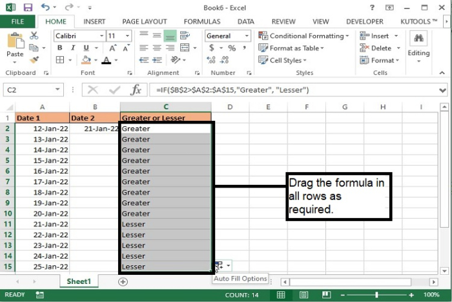Click in the formula bar text
Viewport: 452px width, 302px height.
point(232,90)
